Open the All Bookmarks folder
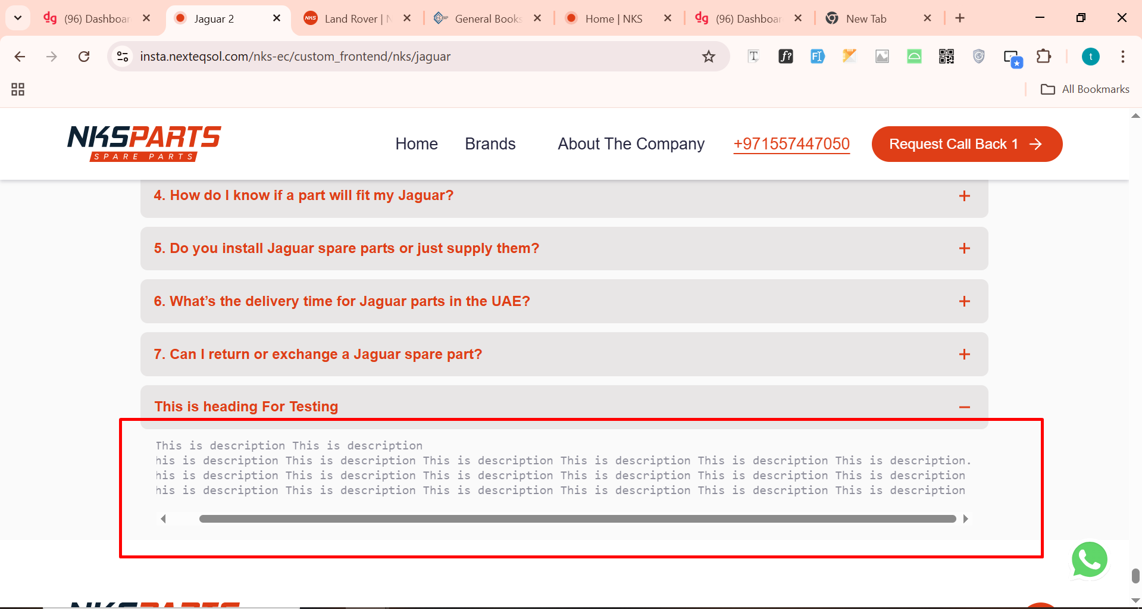Image resolution: width=1142 pixels, height=609 pixels. click(x=1085, y=89)
